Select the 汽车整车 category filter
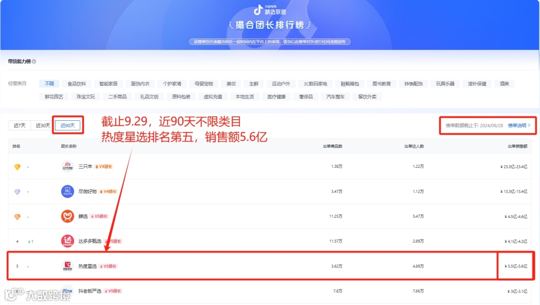Image resolution: width=540 pixels, height=305 pixels. (335, 97)
